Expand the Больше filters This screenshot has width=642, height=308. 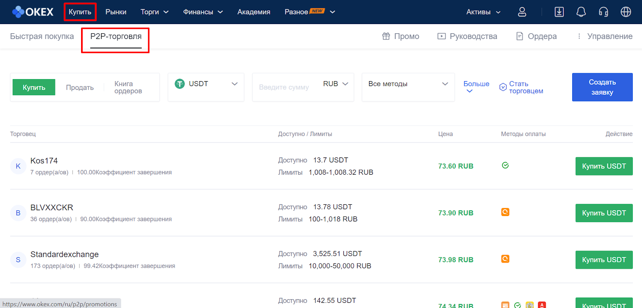(476, 87)
